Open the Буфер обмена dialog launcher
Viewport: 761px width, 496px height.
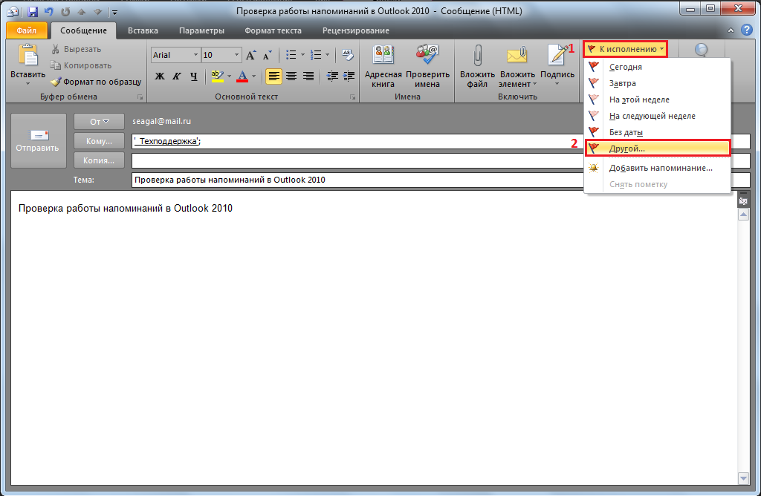(140, 97)
